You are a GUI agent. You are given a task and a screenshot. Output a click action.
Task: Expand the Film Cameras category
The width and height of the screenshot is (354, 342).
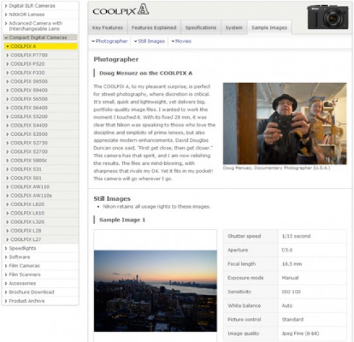pos(40,266)
